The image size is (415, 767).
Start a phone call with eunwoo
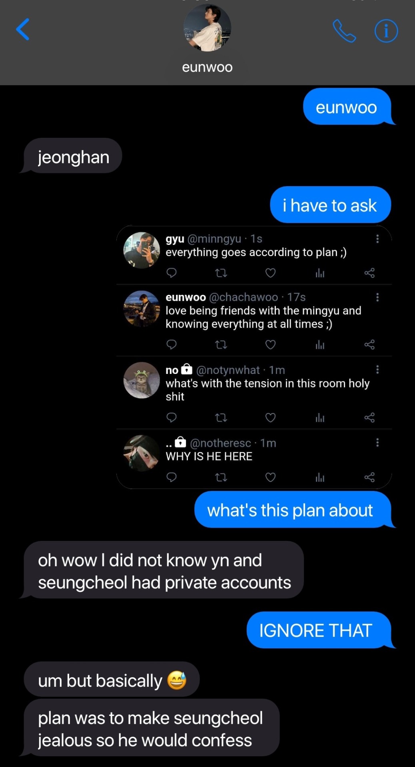344,31
